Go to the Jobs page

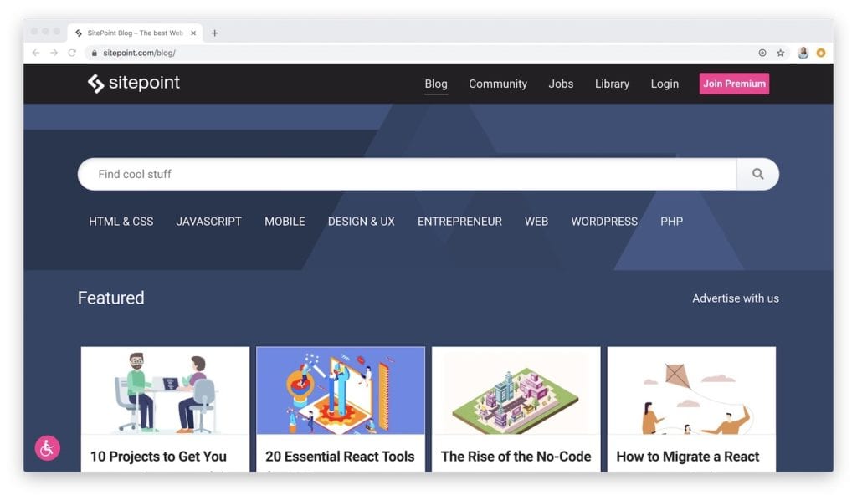[561, 84]
